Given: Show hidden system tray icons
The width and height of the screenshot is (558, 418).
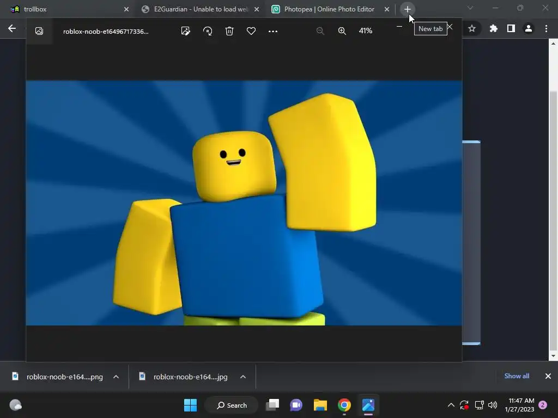Looking at the screenshot, I should pos(451,405).
